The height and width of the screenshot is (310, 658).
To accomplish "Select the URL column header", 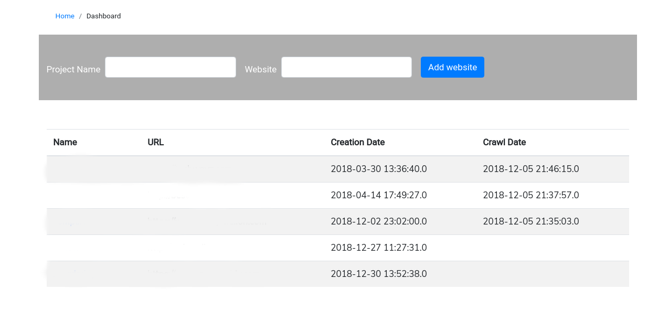I will [x=156, y=142].
